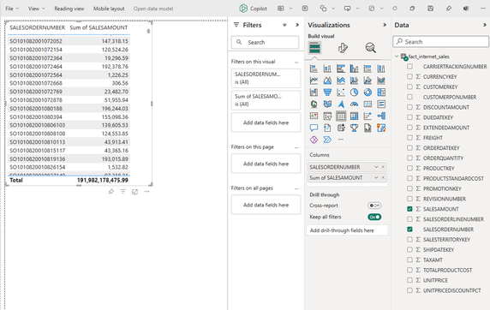Screen dimensions: 490x310
Task: Select the Q&A speech bubble visual
Action: pos(314,128)
